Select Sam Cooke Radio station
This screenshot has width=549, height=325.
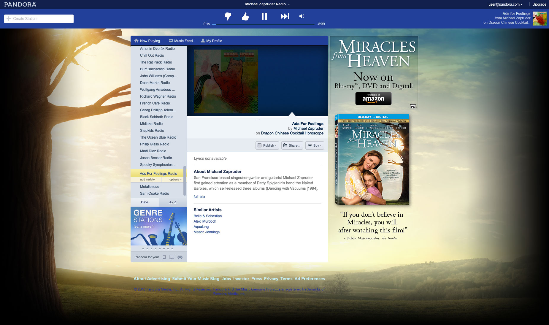[x=155, y=194]
